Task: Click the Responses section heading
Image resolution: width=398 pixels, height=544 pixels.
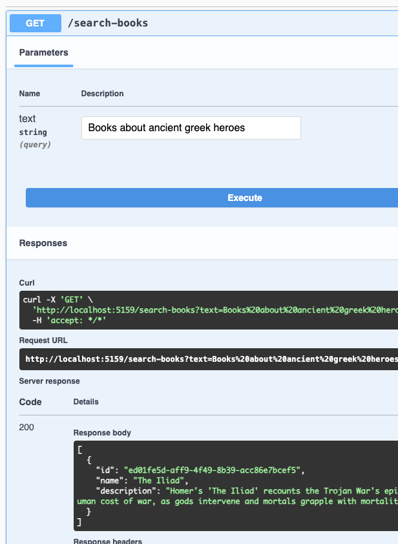Action: pos(43,243)
